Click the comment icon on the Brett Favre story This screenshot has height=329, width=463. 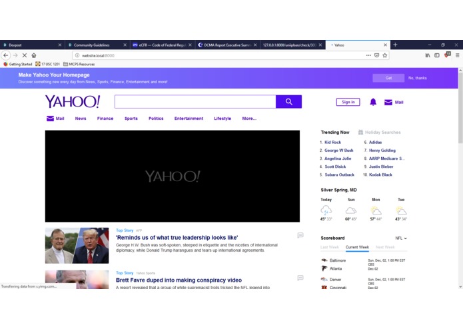click(300, 278)
